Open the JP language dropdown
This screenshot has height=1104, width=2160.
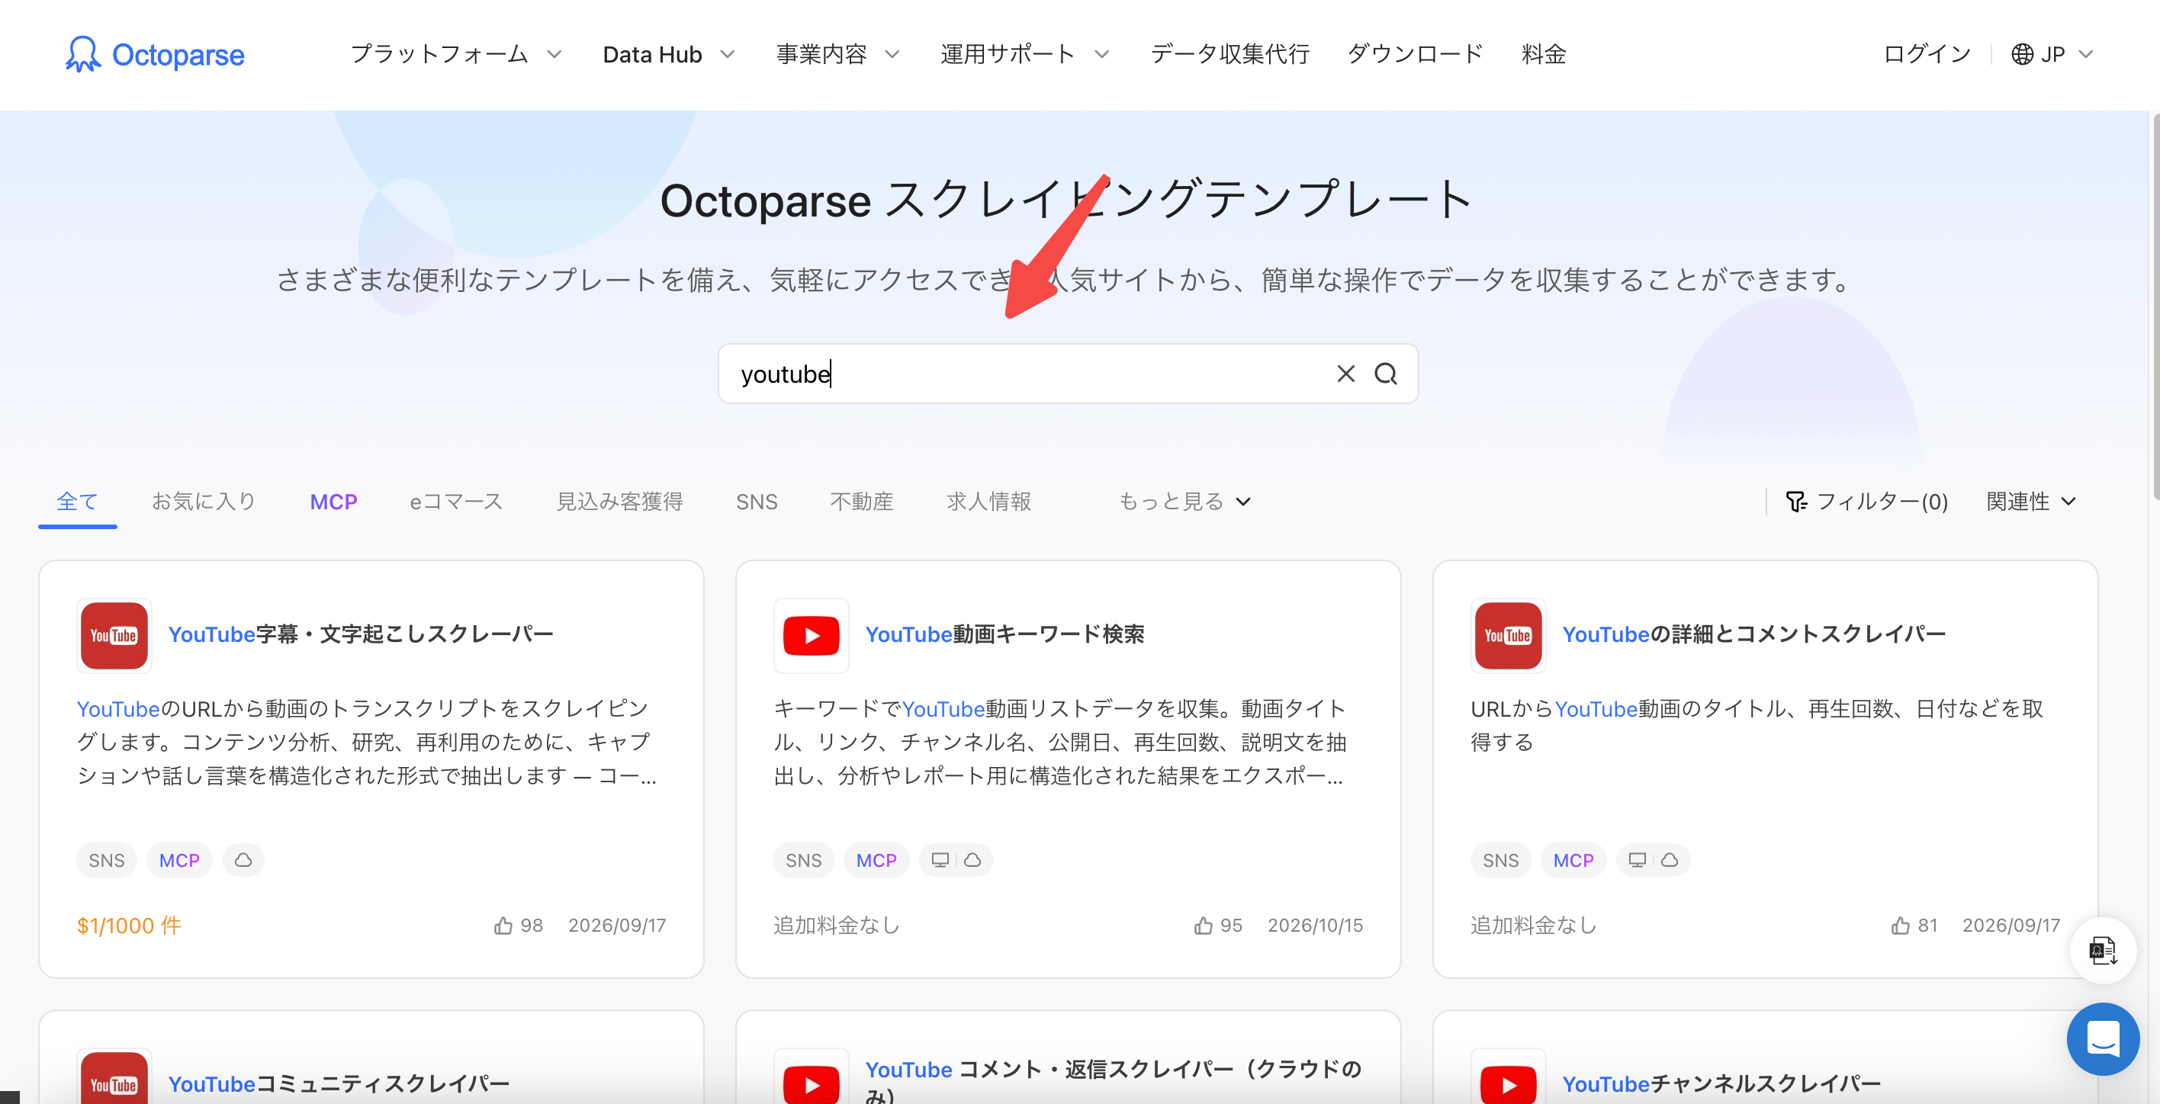tap(2052, 54)
